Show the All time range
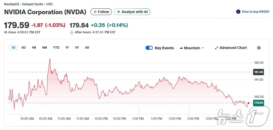 click(x=87, y=47)
